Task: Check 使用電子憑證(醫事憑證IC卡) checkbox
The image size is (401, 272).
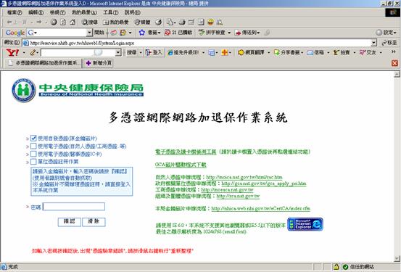Action: 33,154
